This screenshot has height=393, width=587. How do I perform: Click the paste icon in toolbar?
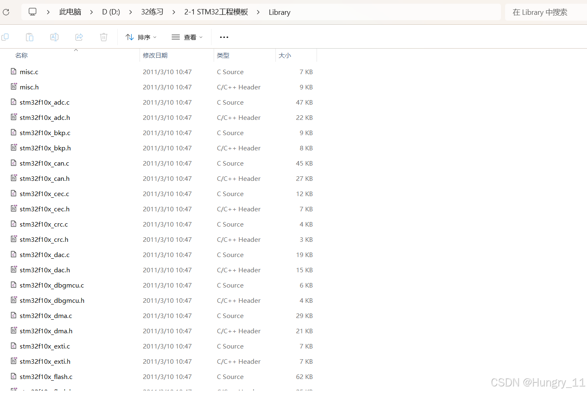(x=30, y=37)
